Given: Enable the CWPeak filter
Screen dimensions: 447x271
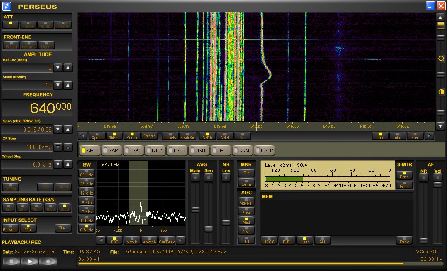Looking at the screenshot, I should click(167, 240).
